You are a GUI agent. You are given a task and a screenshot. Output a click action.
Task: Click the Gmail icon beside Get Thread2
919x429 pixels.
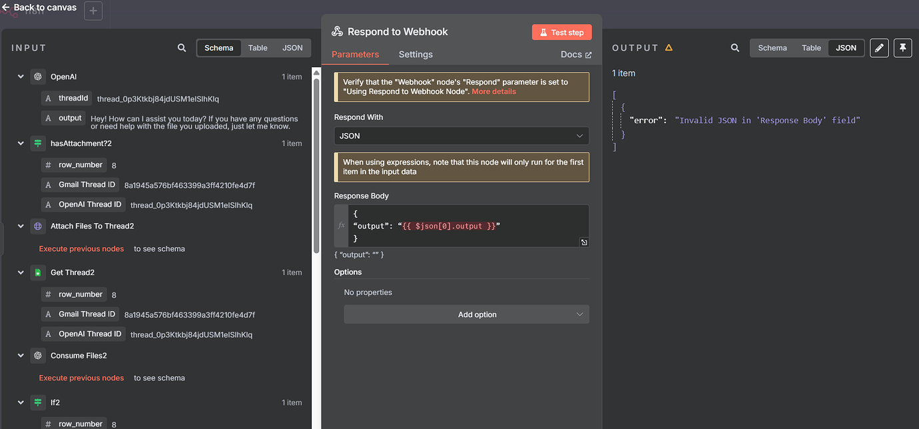point(38,272)
